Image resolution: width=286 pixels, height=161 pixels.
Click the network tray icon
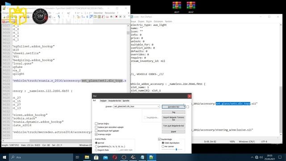pyautogui.click(x=257, y=157)
